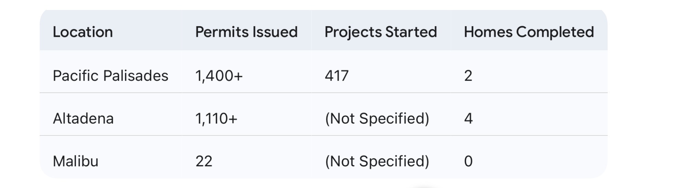The image size is (676, 188).
Task: Click the Pacific Palisades location cell
Action: 110,76
